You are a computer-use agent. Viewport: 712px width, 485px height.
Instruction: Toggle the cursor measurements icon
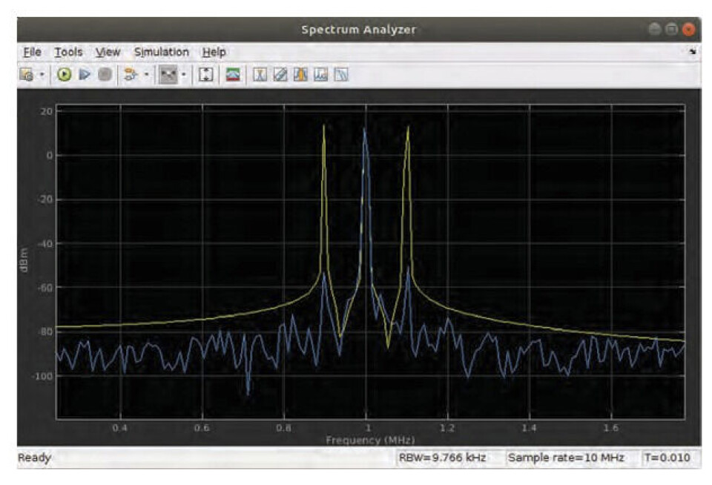tap(260, 74)
